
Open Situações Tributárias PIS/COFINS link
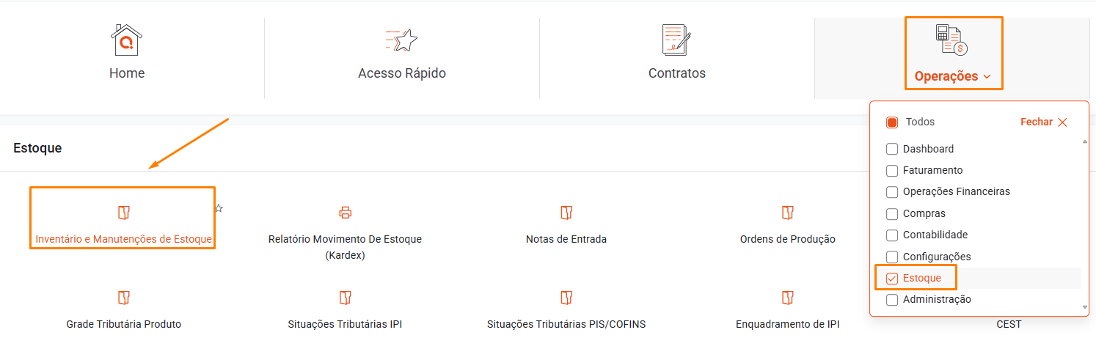pos(566,324)
